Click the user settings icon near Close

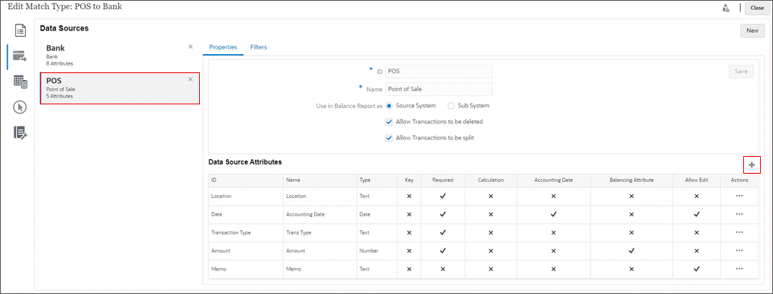pos(726,8)
